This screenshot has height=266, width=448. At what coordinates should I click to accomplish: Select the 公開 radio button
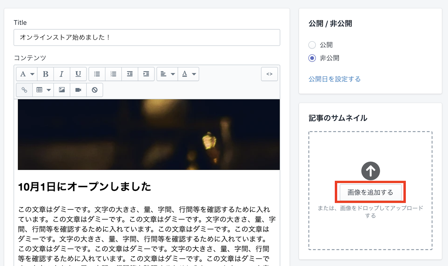click(x=312, y=45)
